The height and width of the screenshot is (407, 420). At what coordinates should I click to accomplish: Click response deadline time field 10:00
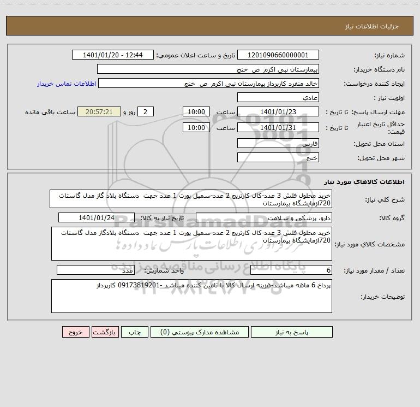pos(196,111)
